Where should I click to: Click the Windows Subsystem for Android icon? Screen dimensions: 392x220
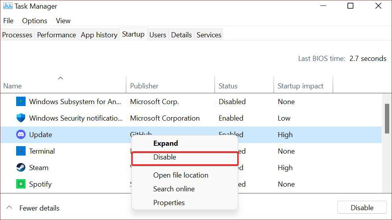point(21,101)
